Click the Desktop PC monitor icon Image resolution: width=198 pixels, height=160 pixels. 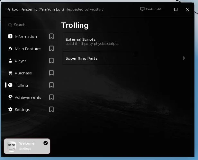click(142, 9)
